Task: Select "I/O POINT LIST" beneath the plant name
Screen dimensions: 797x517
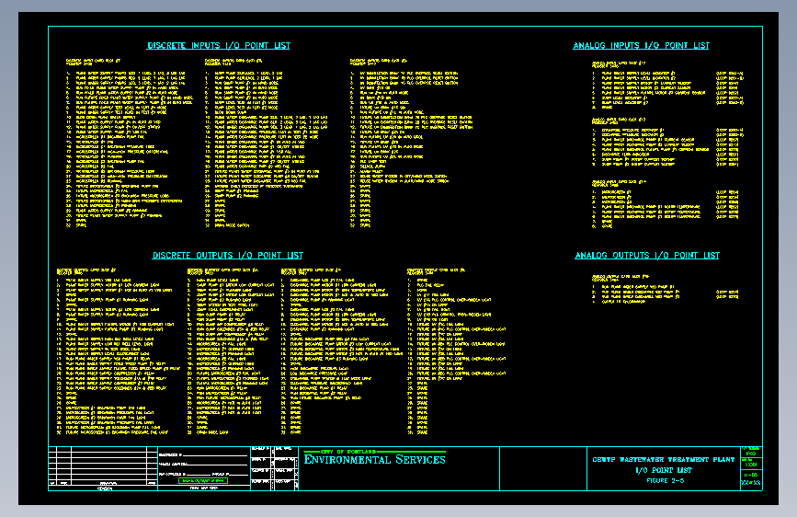Action: [664, 470]
